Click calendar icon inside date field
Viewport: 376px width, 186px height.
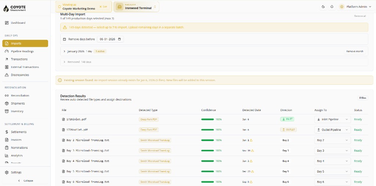(120, 39)
